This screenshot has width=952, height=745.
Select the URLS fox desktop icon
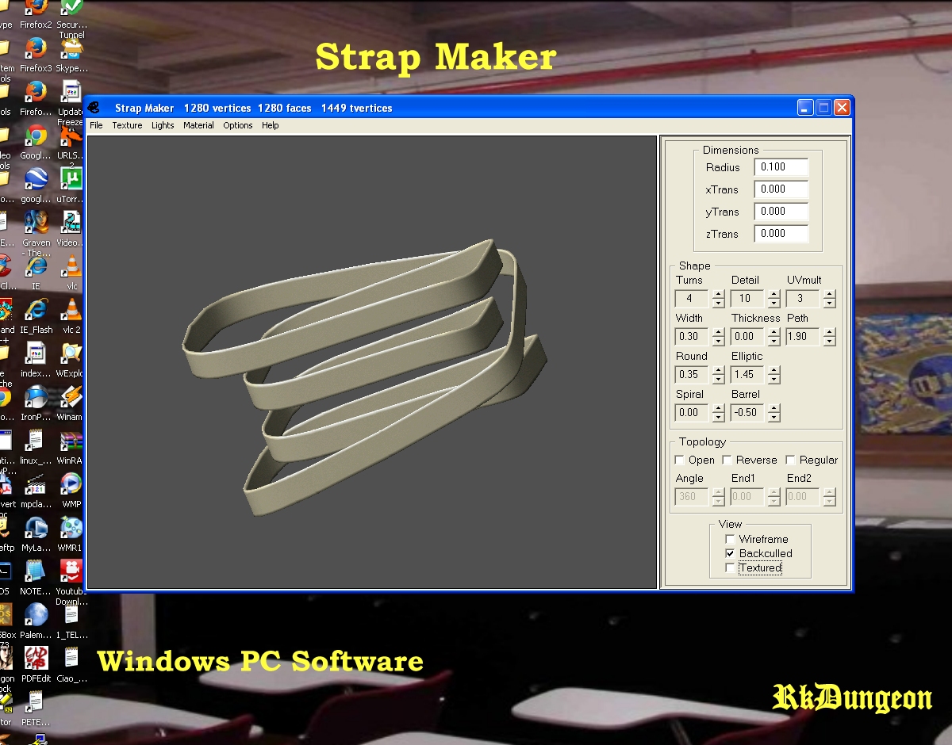click(71, 145)
